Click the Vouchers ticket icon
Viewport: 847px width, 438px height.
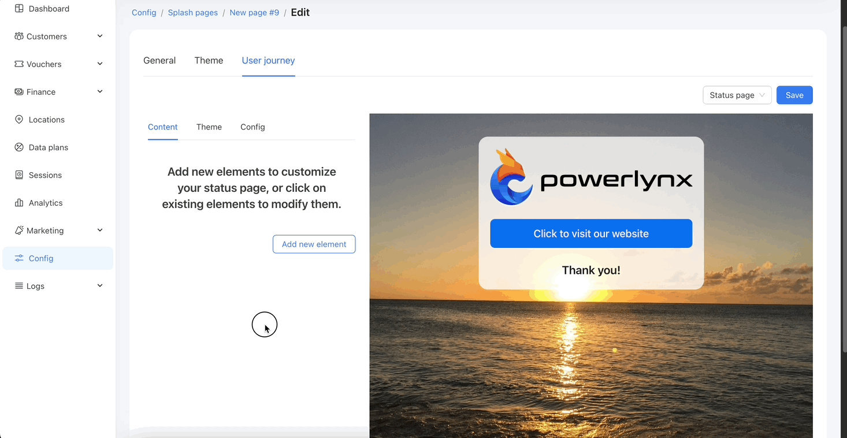coord(19,64)
